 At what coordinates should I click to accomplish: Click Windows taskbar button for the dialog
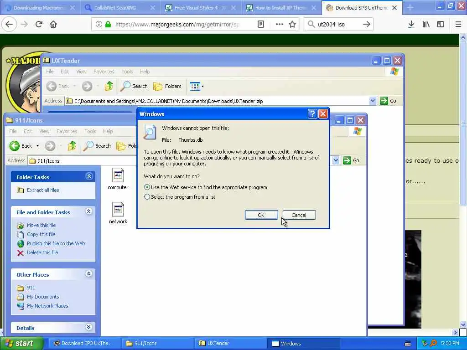(304, 343)
